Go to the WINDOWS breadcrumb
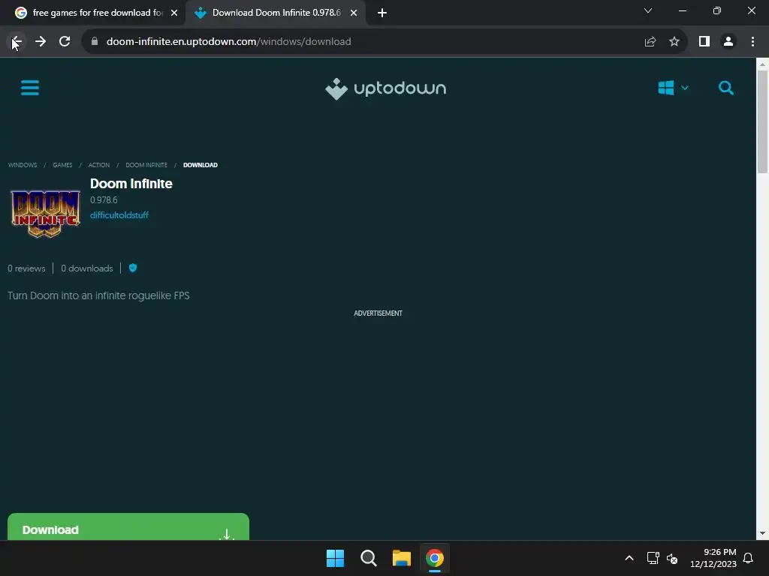The image size is (769, 576). (23, 165)
